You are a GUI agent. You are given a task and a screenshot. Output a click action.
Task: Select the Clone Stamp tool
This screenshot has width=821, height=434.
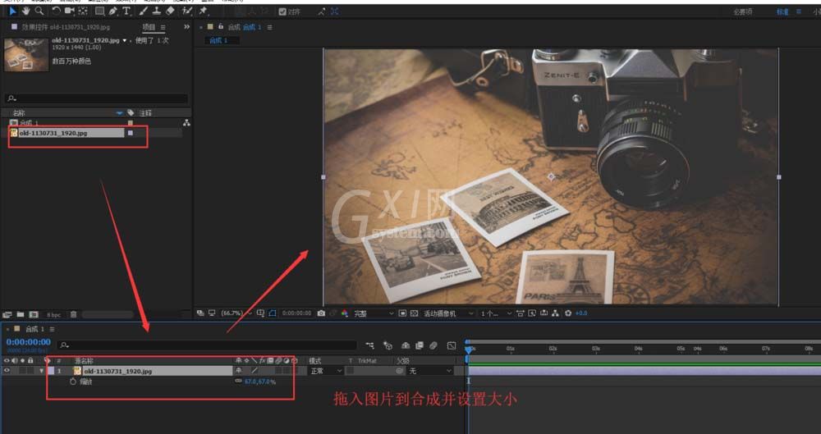point(157,11)
